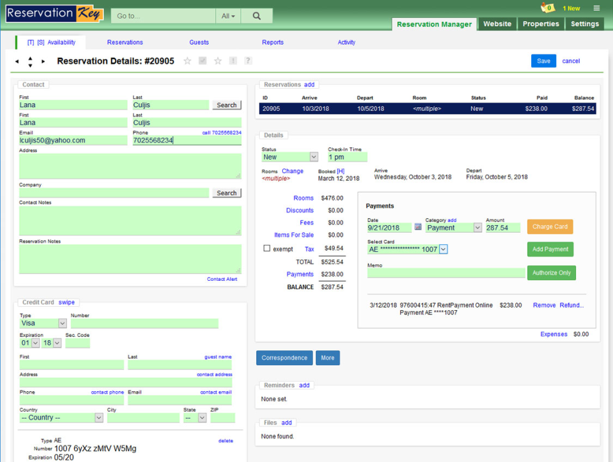Click the star to favorite this reservation

(186, 61)
